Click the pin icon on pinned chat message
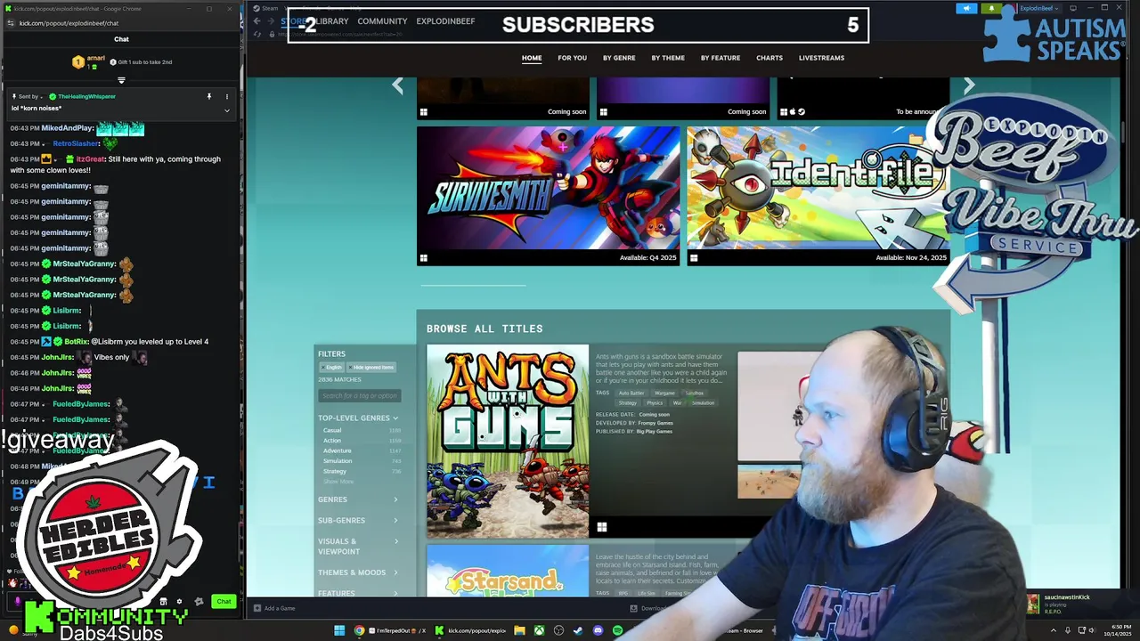 [209, 96]
